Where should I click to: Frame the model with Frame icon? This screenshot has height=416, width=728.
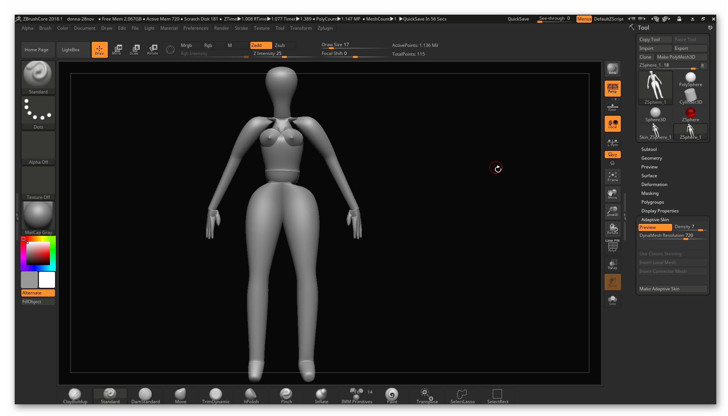click(612, 177)
